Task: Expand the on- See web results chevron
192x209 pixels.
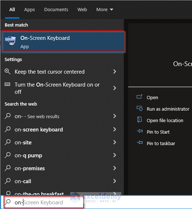Action: pyautogui.click(x=114, y=116)
